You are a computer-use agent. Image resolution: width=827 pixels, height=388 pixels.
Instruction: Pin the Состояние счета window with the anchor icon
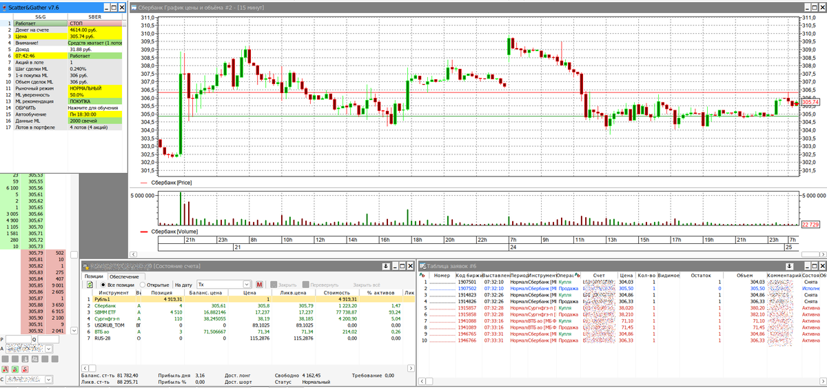click(x=386, y=265)
